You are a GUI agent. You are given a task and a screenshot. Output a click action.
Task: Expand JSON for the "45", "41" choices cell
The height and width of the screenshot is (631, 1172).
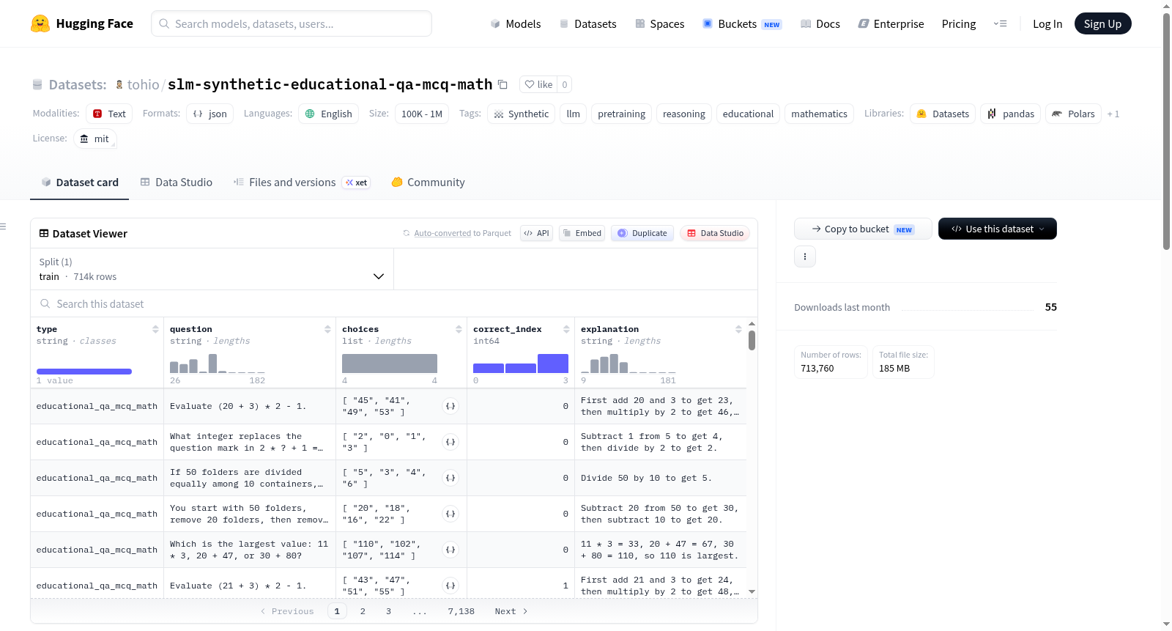(450, 406)
